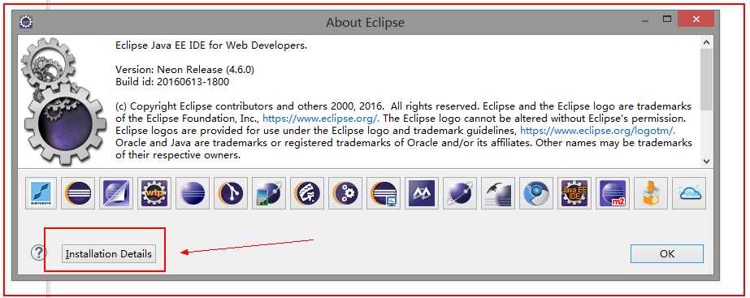The image size is (750, 298).
Task: Maximize the About Eclipse window
Action: [x=667, y=19]
